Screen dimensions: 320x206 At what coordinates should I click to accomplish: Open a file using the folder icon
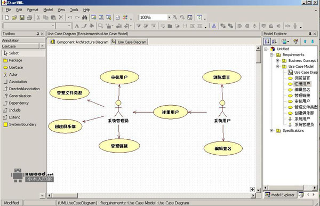pos(14,18)
